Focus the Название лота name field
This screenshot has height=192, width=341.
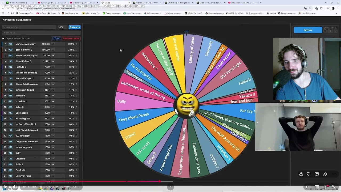[x=29, y=27]
